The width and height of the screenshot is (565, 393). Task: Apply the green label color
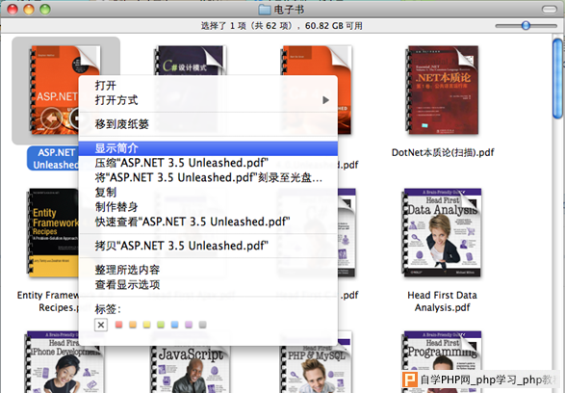coord(161,325)
